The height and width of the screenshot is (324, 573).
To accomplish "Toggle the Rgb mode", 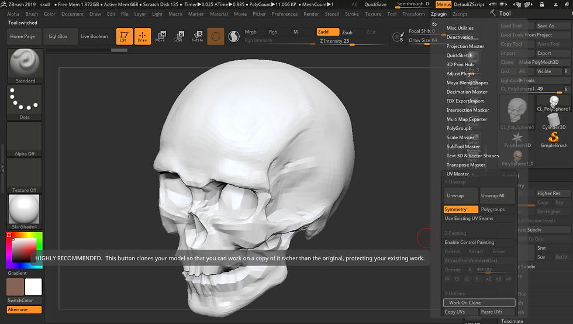I will [x=273, y=32].
